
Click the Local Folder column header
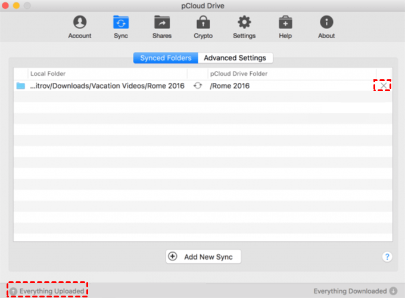point(48,74)
